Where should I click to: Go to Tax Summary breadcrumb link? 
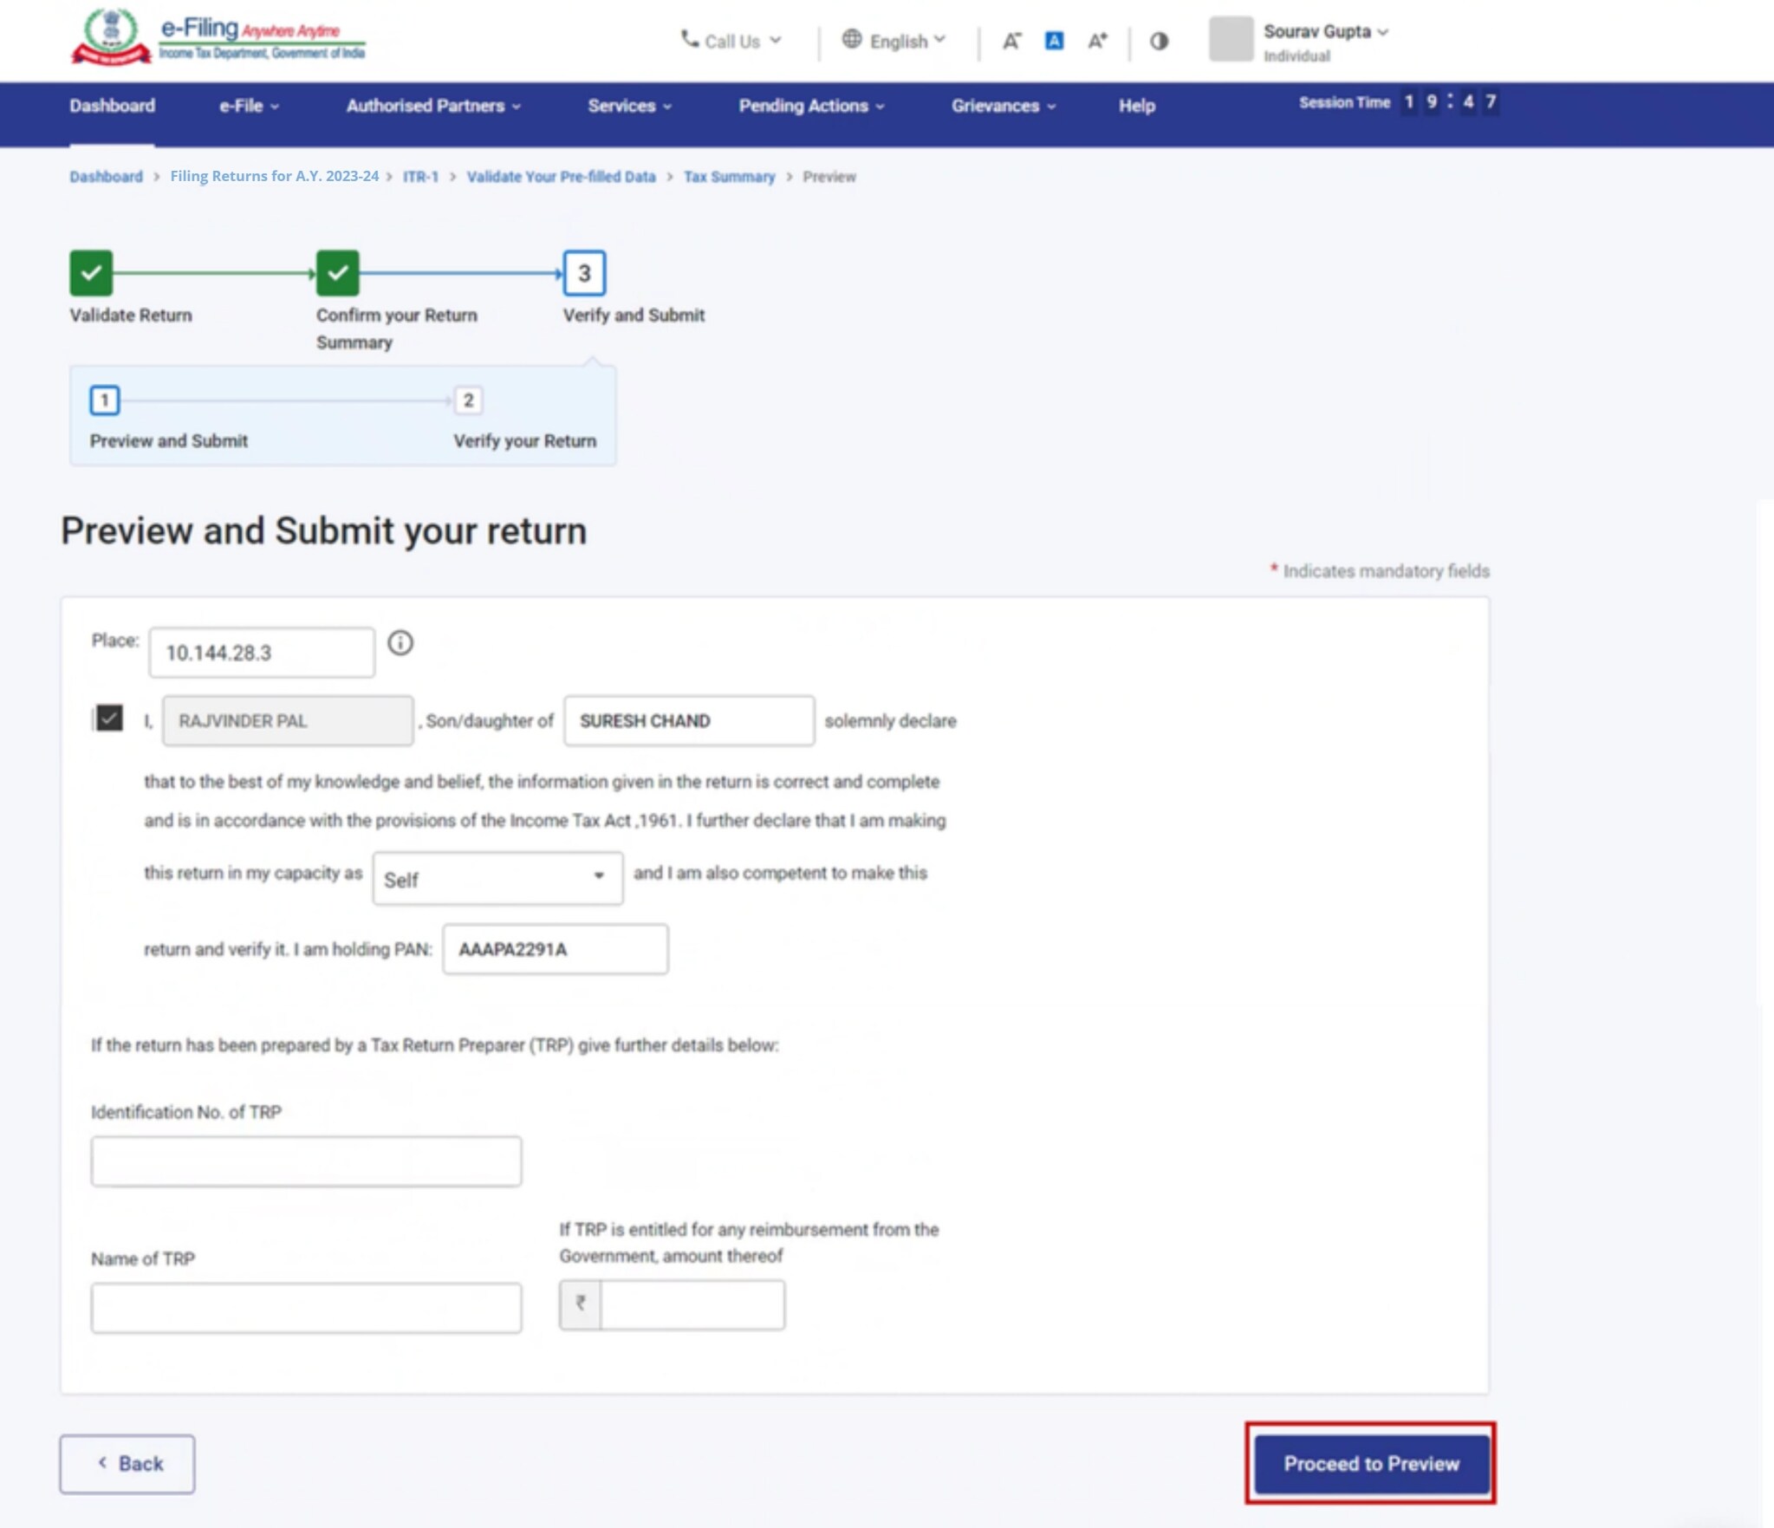729,177
